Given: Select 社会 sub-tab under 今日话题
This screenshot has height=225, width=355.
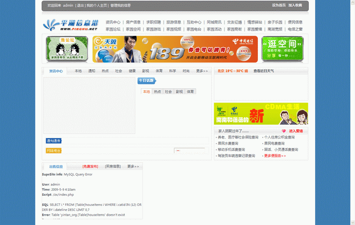Looking at the screenshot, I should (168, 91).
